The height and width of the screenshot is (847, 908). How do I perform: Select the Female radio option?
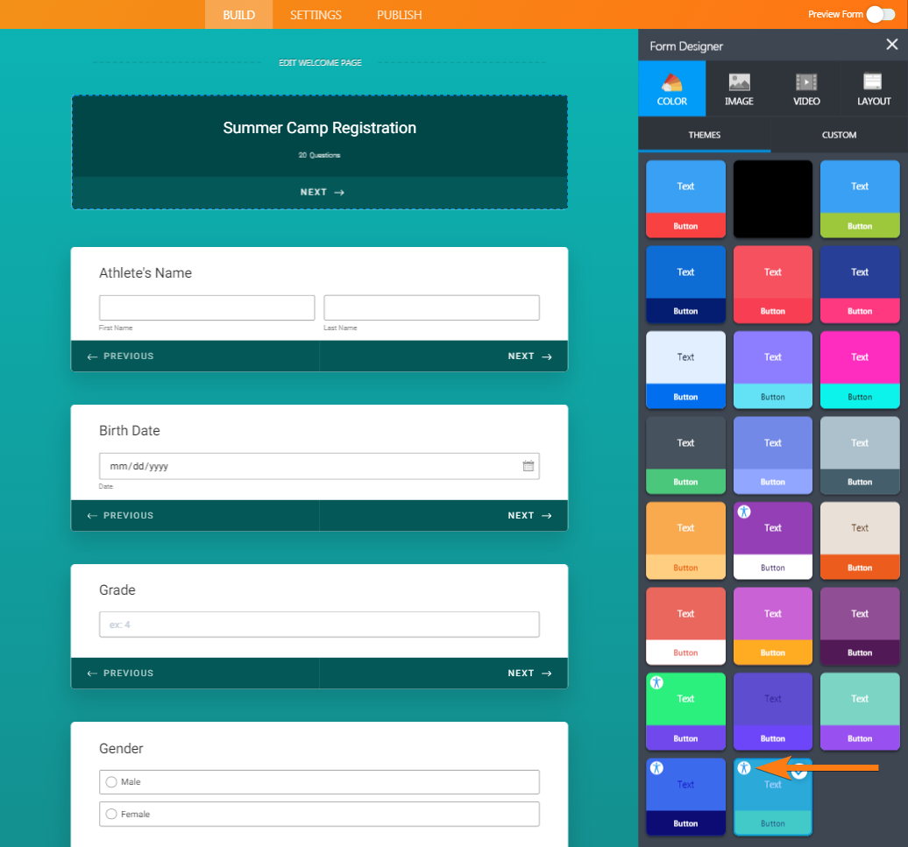click(x=111, y=815)
